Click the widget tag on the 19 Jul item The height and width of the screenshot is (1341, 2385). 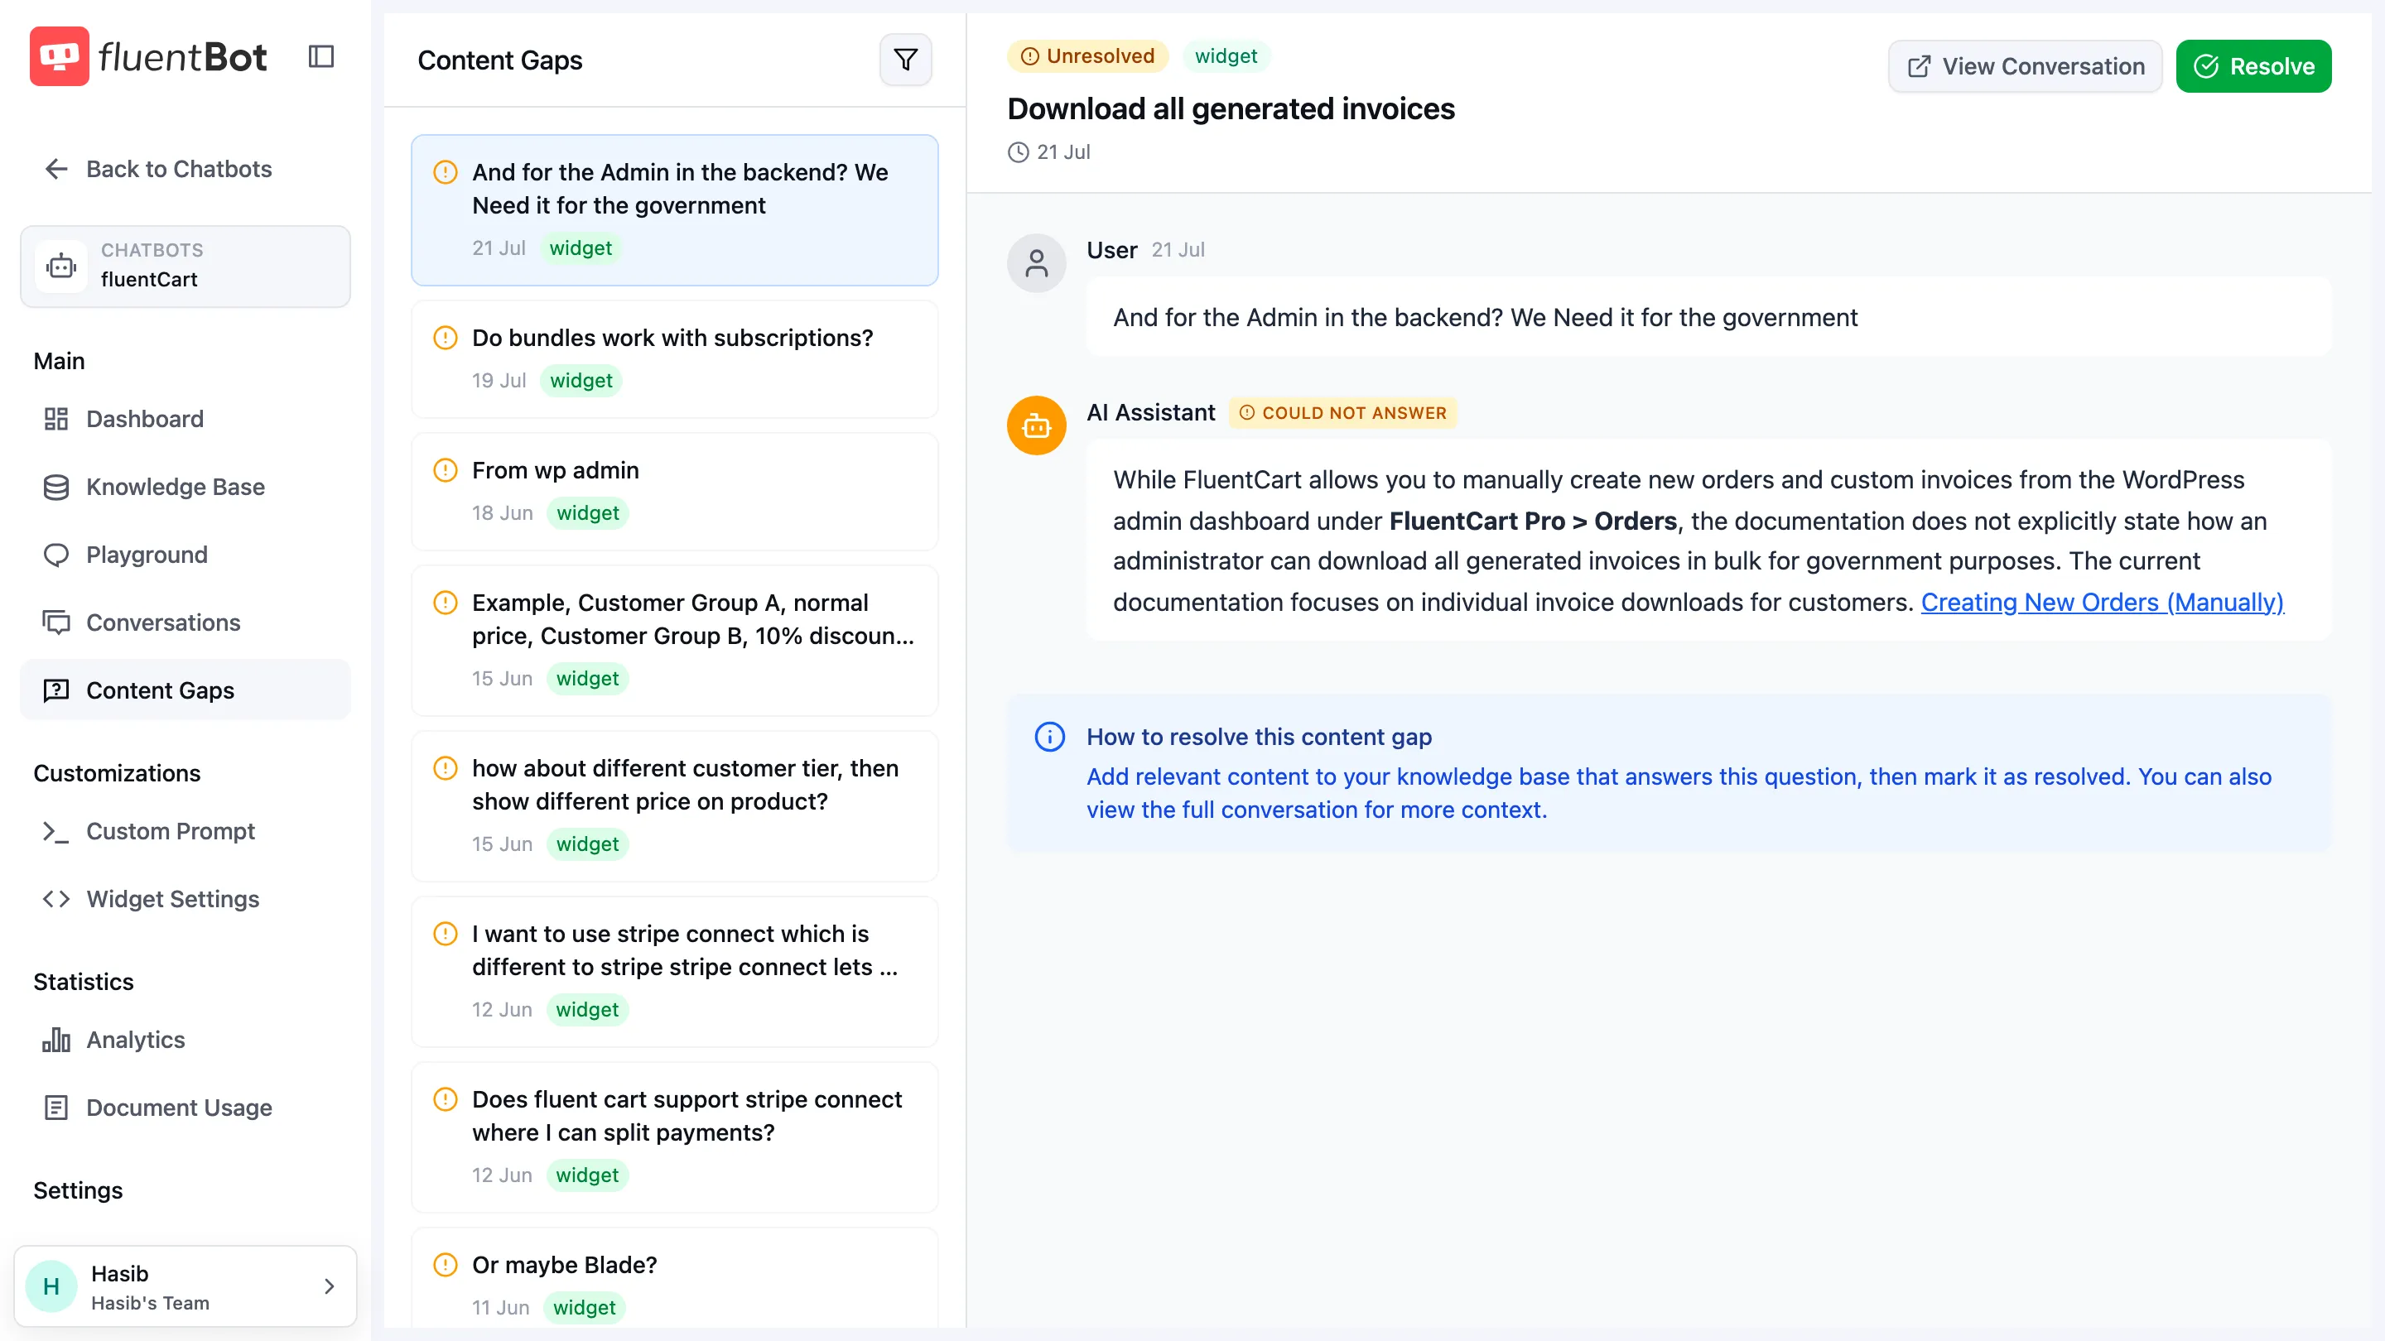tap(581, 381)
